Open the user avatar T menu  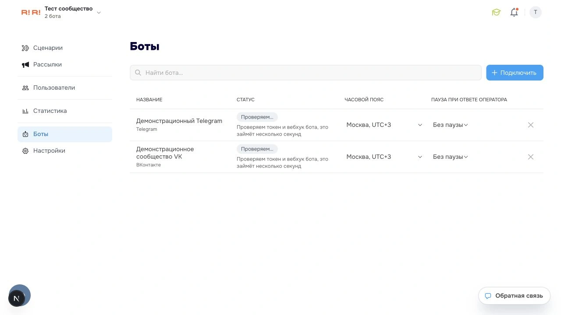535,12
